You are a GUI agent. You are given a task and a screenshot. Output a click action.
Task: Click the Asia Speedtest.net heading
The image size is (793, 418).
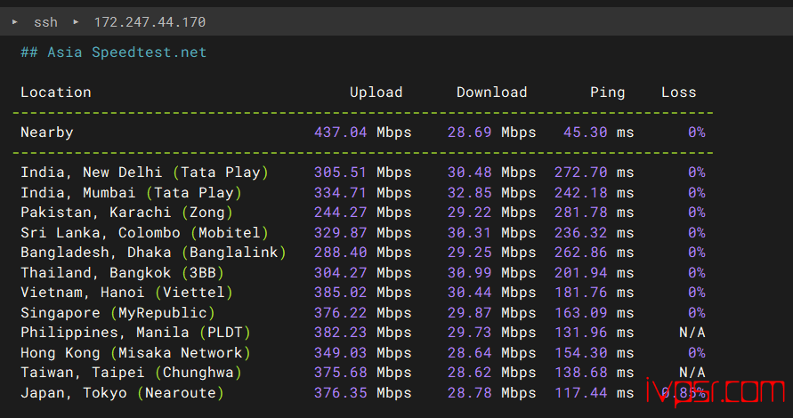pos(114,52)
